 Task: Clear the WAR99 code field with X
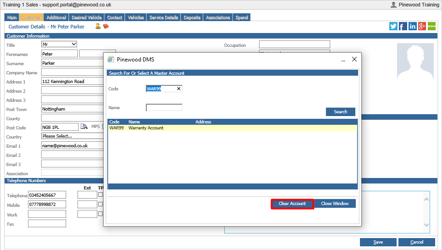pos(178,89)
